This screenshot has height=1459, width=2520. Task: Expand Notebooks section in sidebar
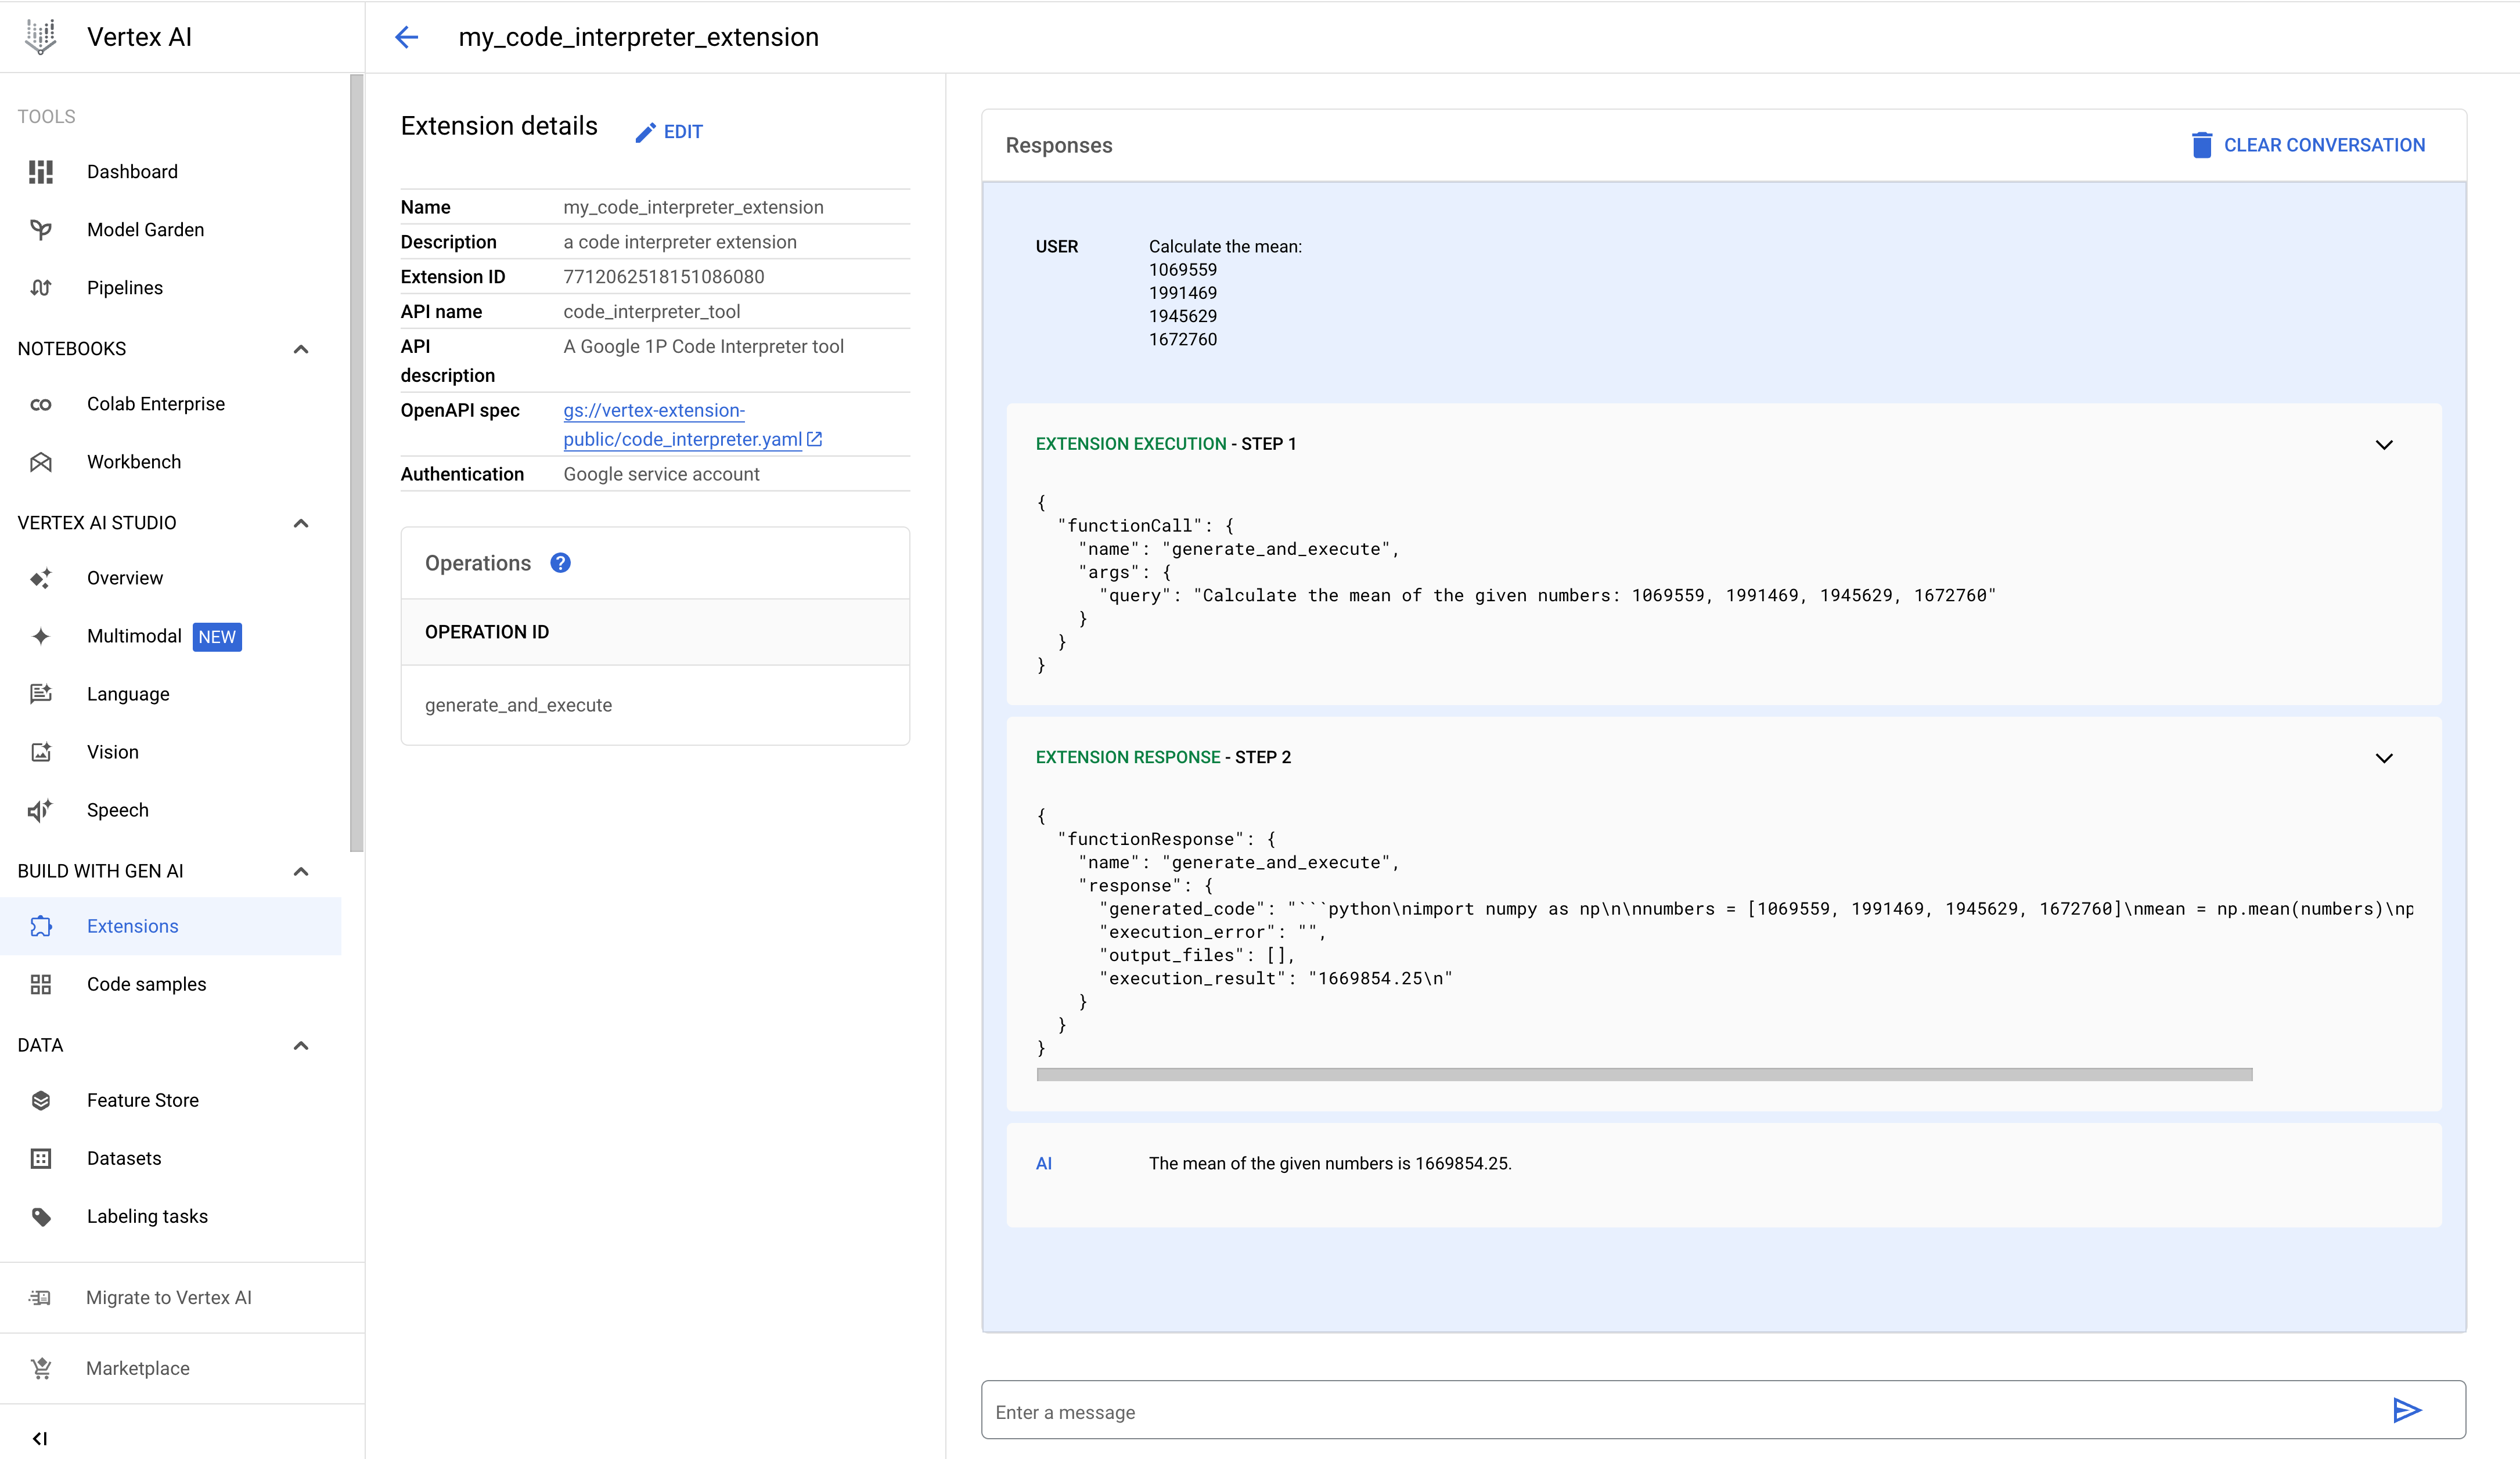tap(303, 349)
